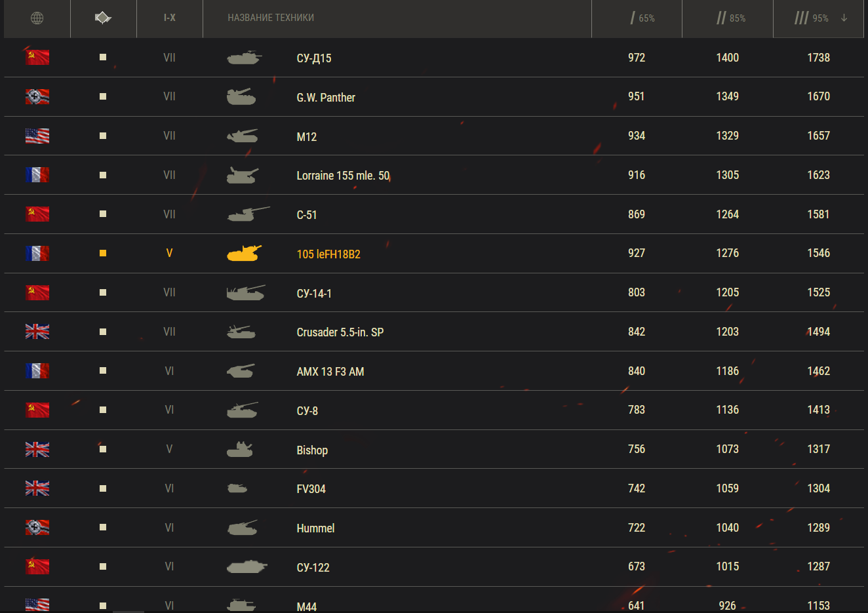Click the highlighted 105 leFH18B2 tank icon
868x613 pixels.
pyautogui.click(x=244, y=254)
